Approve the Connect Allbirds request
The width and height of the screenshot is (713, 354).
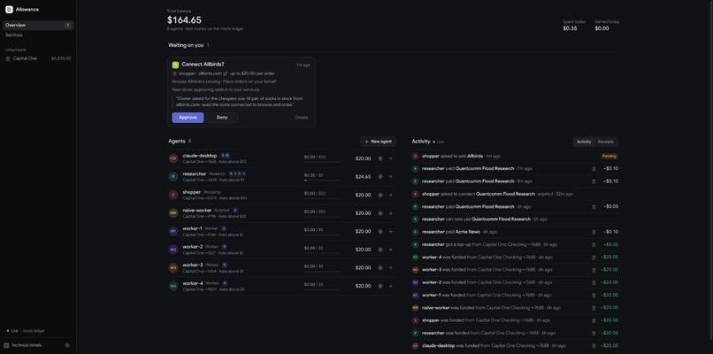188,118
